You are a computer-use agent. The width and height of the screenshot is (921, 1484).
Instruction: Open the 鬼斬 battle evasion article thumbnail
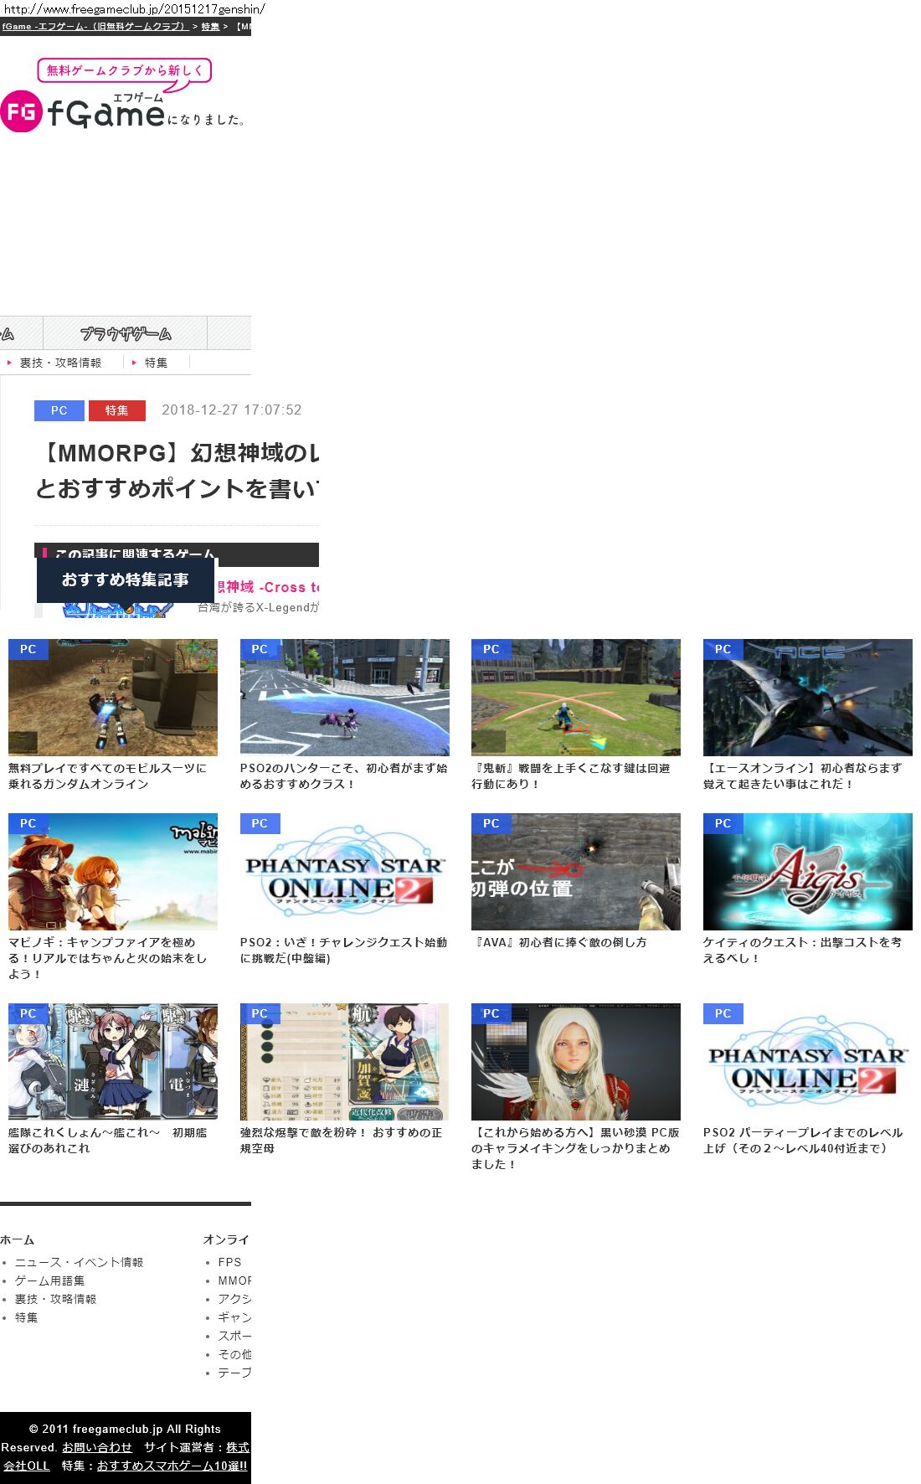[x=576, y=698]
